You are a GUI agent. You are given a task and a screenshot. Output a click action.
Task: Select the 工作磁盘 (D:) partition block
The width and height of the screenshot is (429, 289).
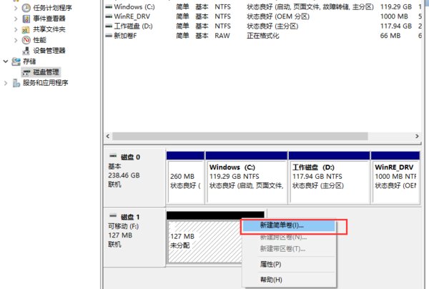click(329, 178)
